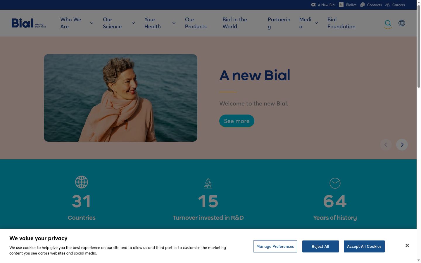Click Reject All cookies button
Screen dimensions: 421x263
[320, 246]
